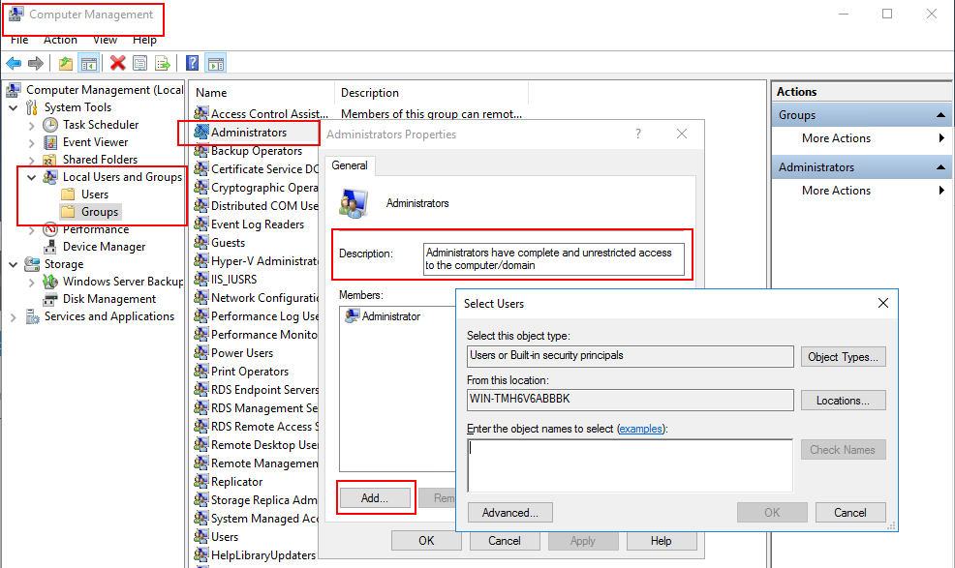The height and width of the screenshot is (568, 955).
Task: Select the Backup Operators group
Action: tap(257, 151)
